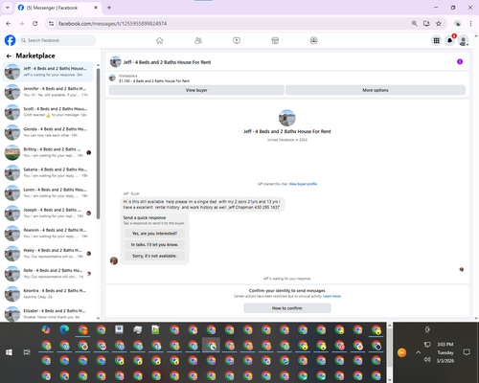Open the Groups icon in top navigation
The width and height of the screenshot is (479, 383).
tap(313, 40)
